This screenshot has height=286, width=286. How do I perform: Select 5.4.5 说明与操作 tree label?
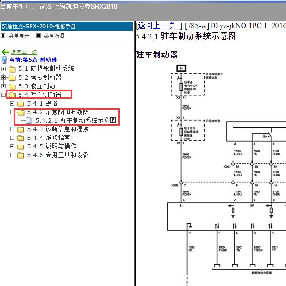click(x=52, y=146)
